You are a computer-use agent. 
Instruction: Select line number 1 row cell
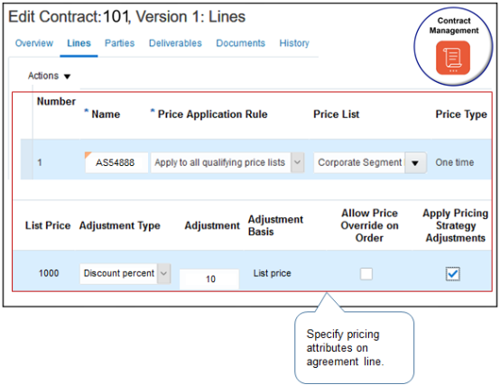[40, 162]
